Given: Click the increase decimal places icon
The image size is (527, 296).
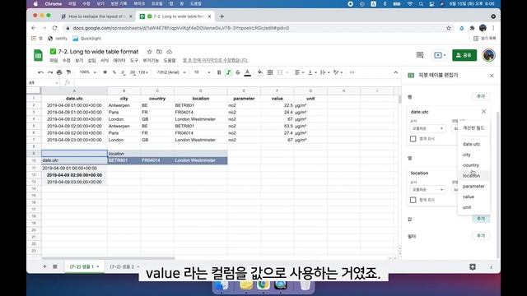Looking at the screenshot, I should [x=133, y=72].
